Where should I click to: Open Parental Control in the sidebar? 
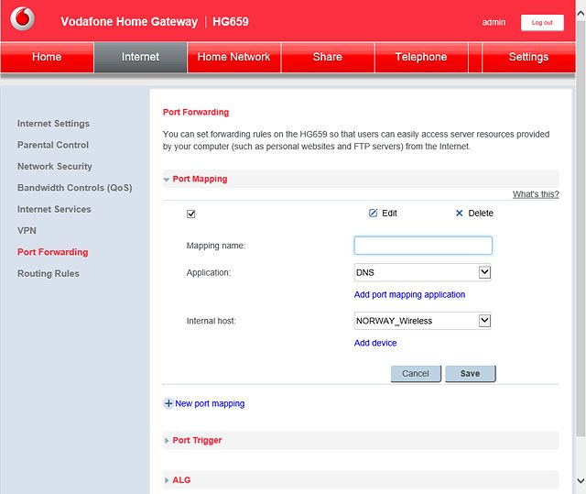click(53, 145)
